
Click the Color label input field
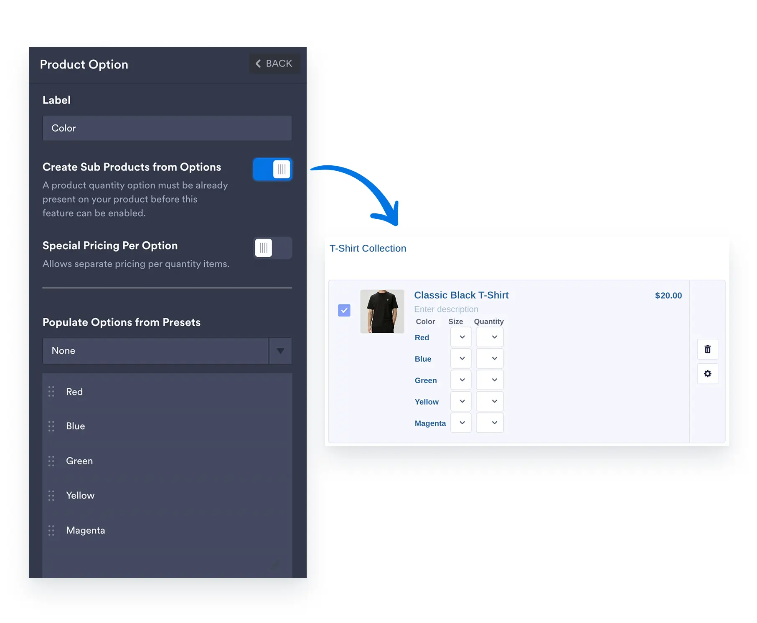167,128
